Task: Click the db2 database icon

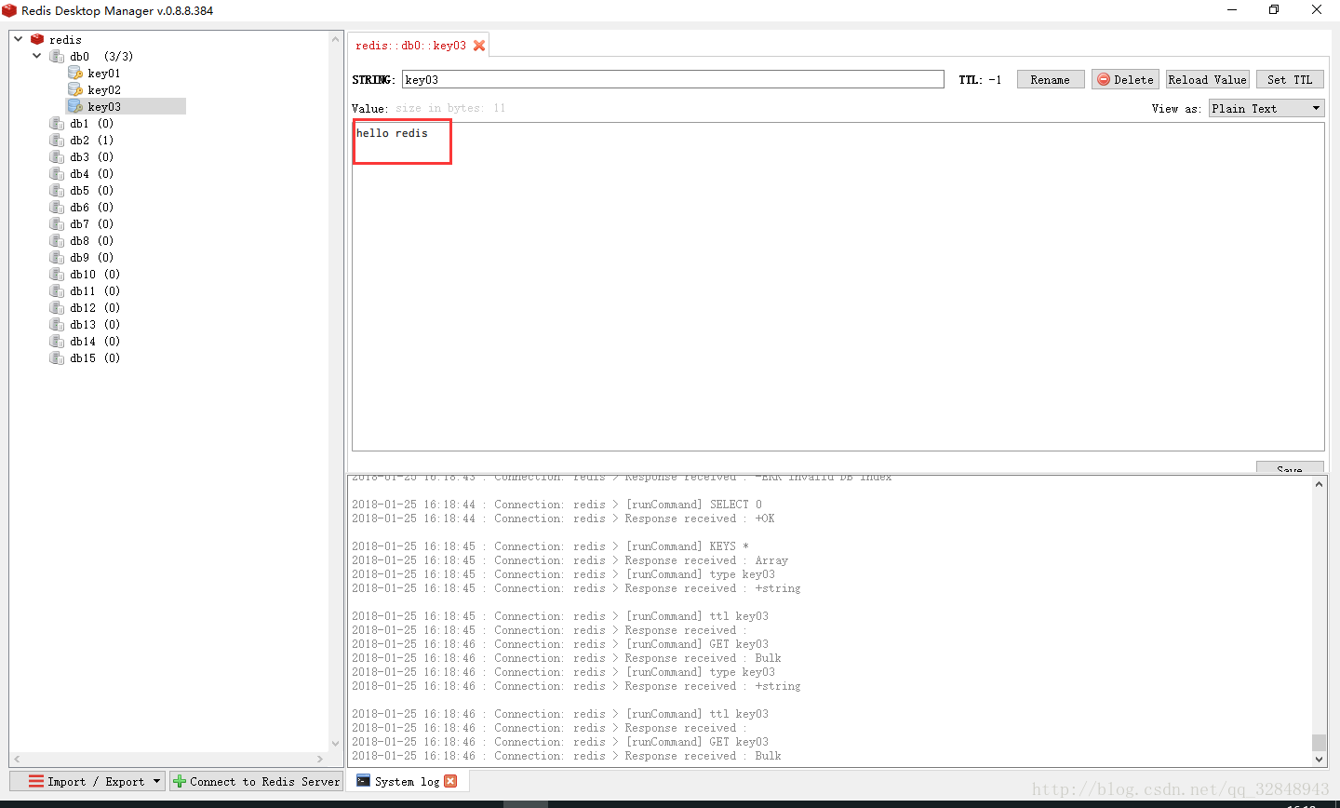Action: point(57,140)
